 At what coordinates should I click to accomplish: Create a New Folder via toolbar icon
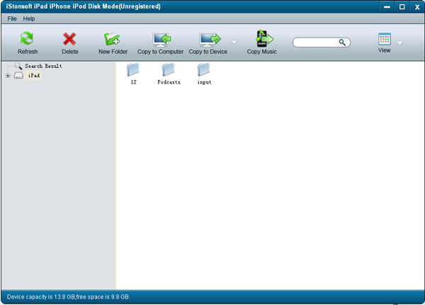[x=112, y=39]
